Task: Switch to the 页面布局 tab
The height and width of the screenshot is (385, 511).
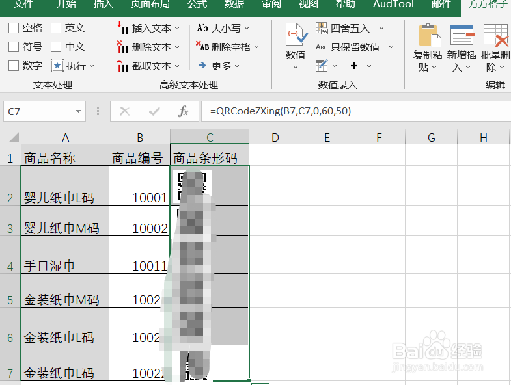Action: coord(150,5)
